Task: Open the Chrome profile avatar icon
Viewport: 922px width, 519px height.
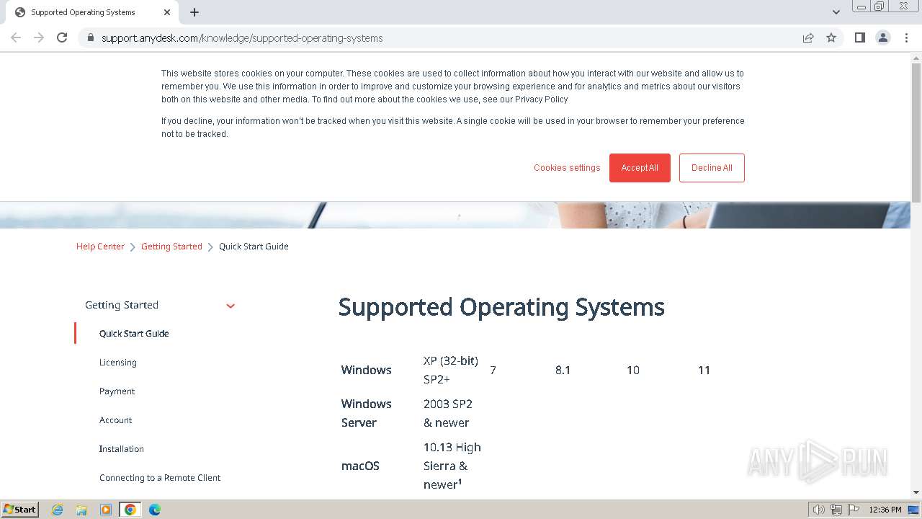Action: (883, 37)
